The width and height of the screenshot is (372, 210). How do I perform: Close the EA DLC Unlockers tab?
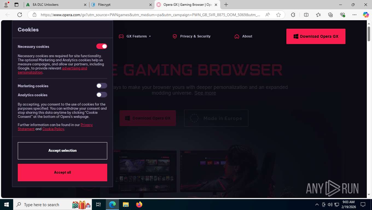[85, 5]
